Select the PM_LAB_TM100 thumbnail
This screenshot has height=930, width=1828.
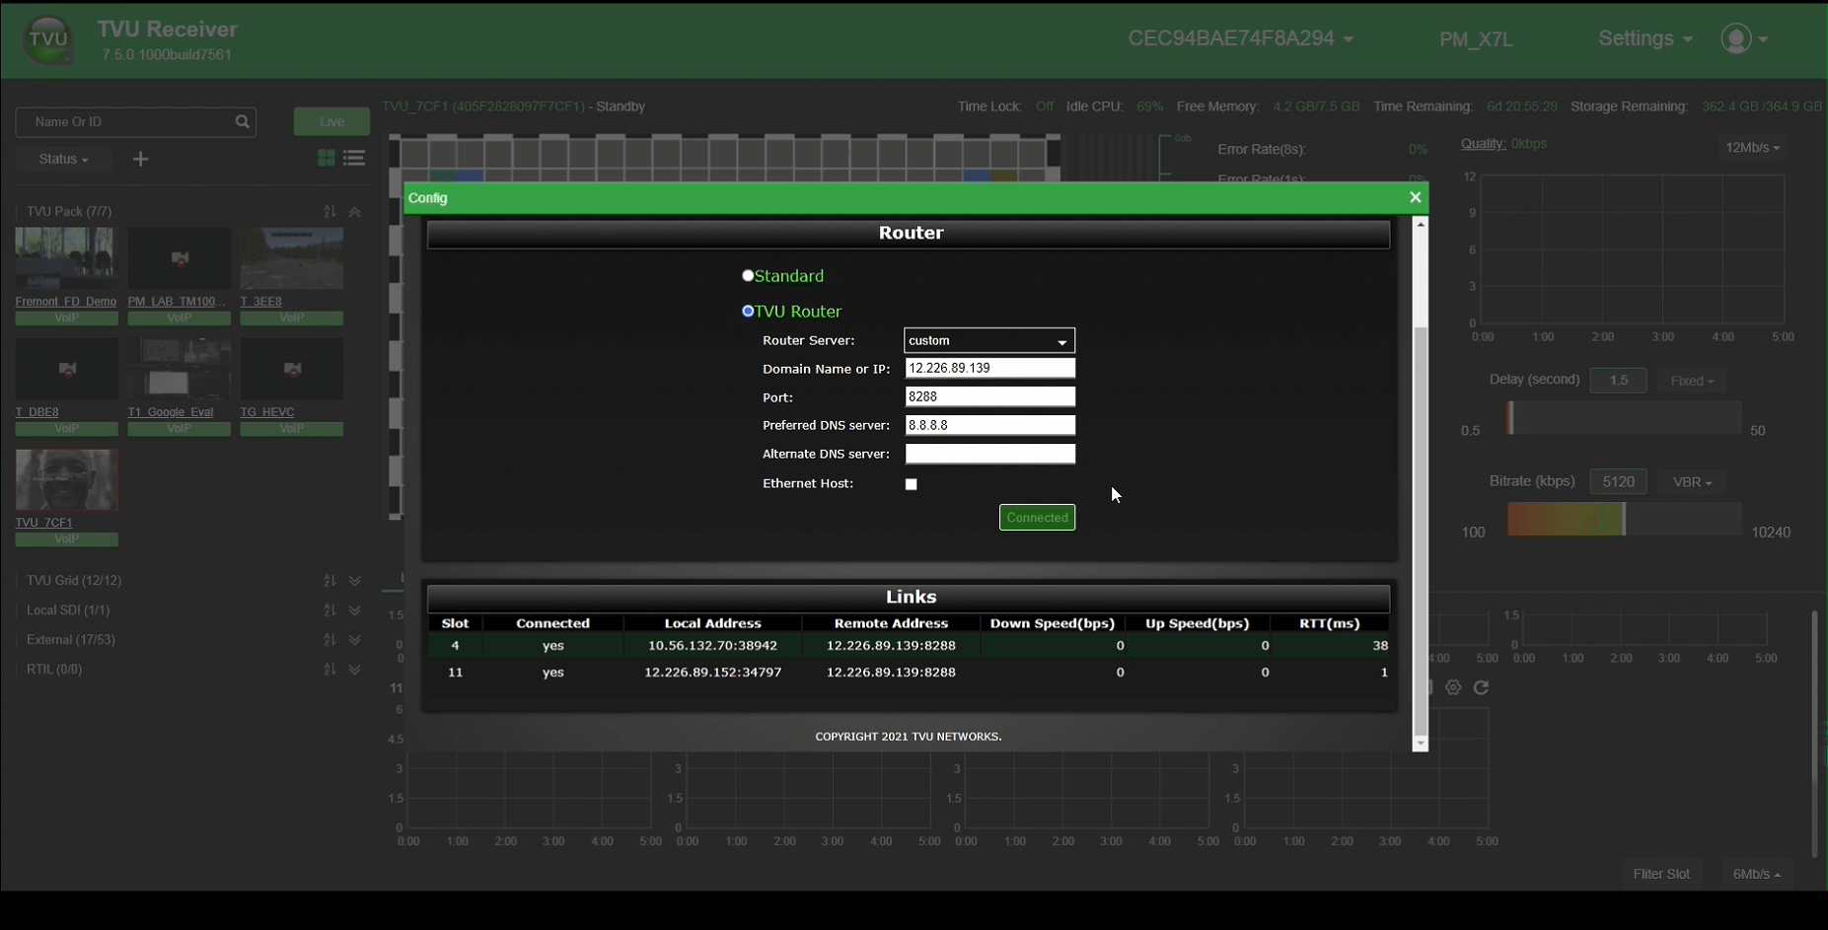pos(179,258)
